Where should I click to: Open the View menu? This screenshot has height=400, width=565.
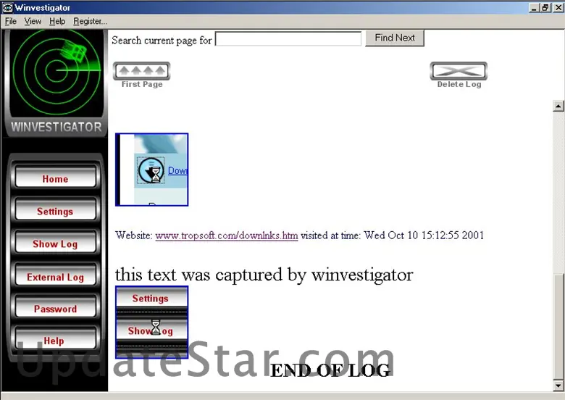[33, 21]
